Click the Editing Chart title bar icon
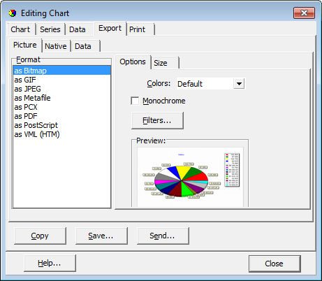322x281 pixels. 13,13
